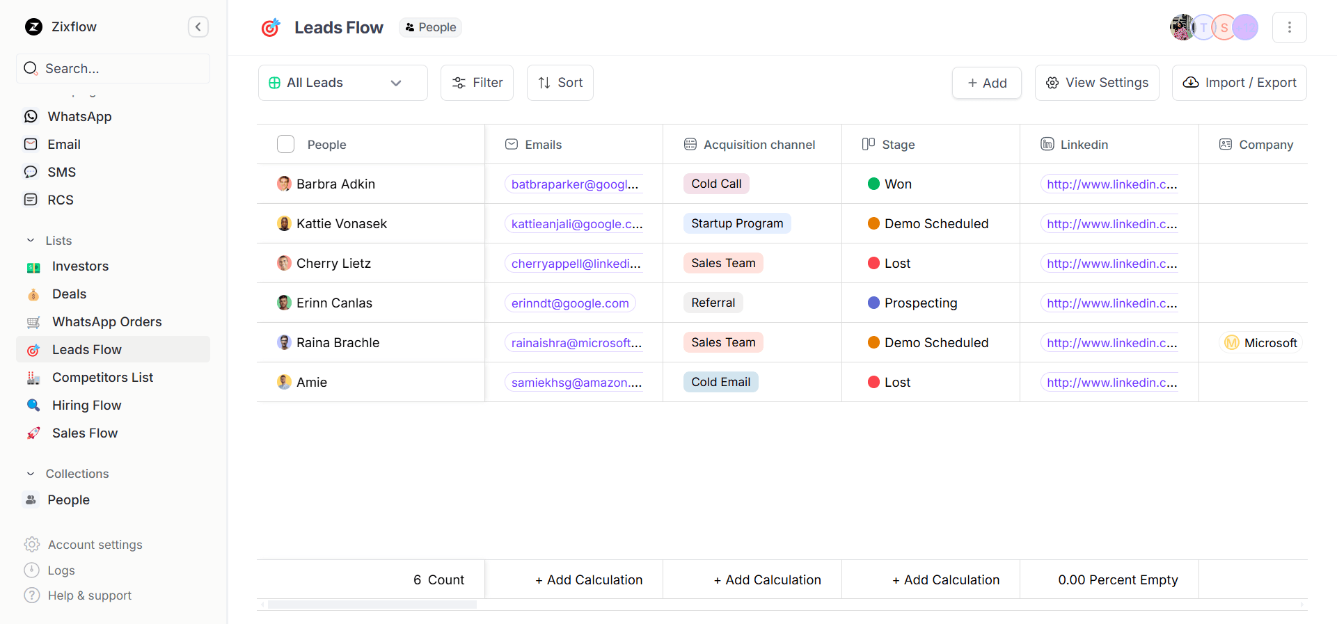The image size is (1337, 624).
Task: Open the Raina Brachle record
Action: tap(338, 342)
